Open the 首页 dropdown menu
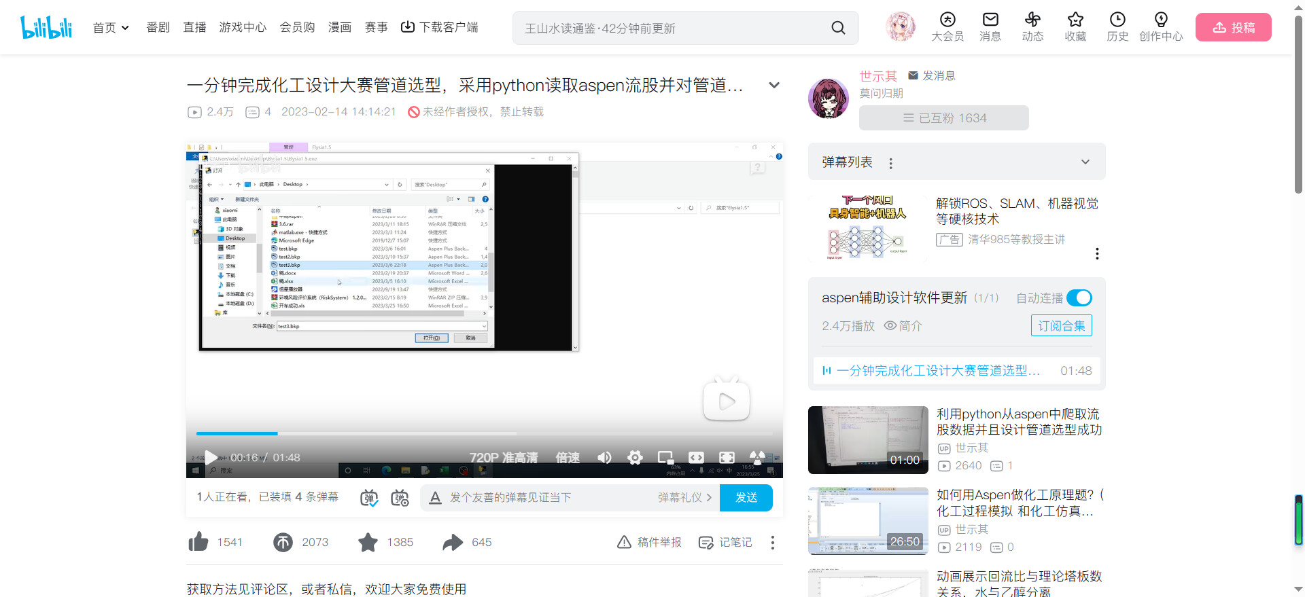 tap(111, 28)
